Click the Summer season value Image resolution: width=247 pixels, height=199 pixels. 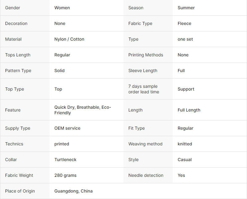[x=186, y=8]
